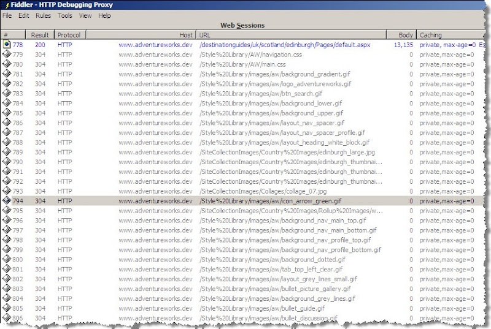Viewport: 491px width, 329px height.
Task: Click the session 783 cached icon
Action: point(7,93)
